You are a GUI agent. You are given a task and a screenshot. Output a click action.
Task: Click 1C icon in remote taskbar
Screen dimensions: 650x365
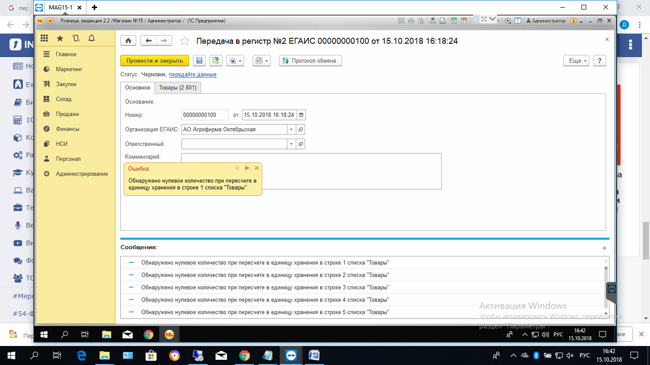click(x=169, y=335)
